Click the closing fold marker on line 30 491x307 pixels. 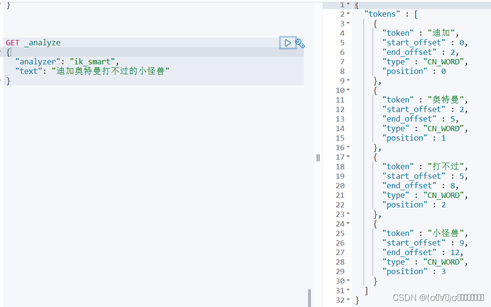coord(348,281)
